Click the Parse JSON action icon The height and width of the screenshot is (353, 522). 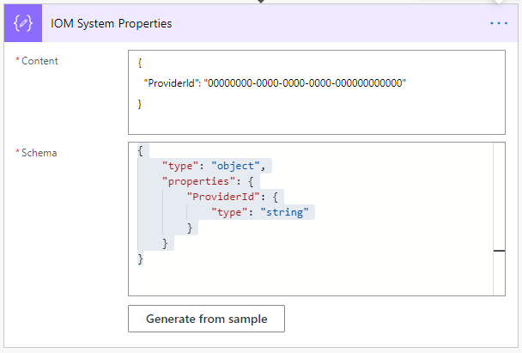23,23
